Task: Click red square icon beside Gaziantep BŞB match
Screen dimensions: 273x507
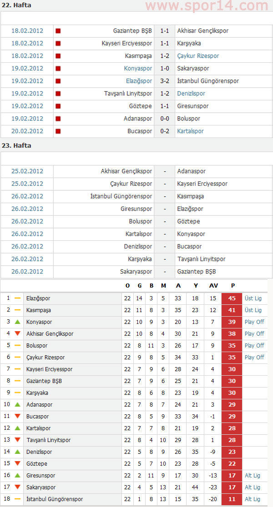Action: [x=58, y=31]
